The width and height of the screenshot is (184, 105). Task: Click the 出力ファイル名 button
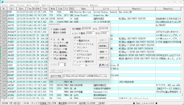point(56,76)
